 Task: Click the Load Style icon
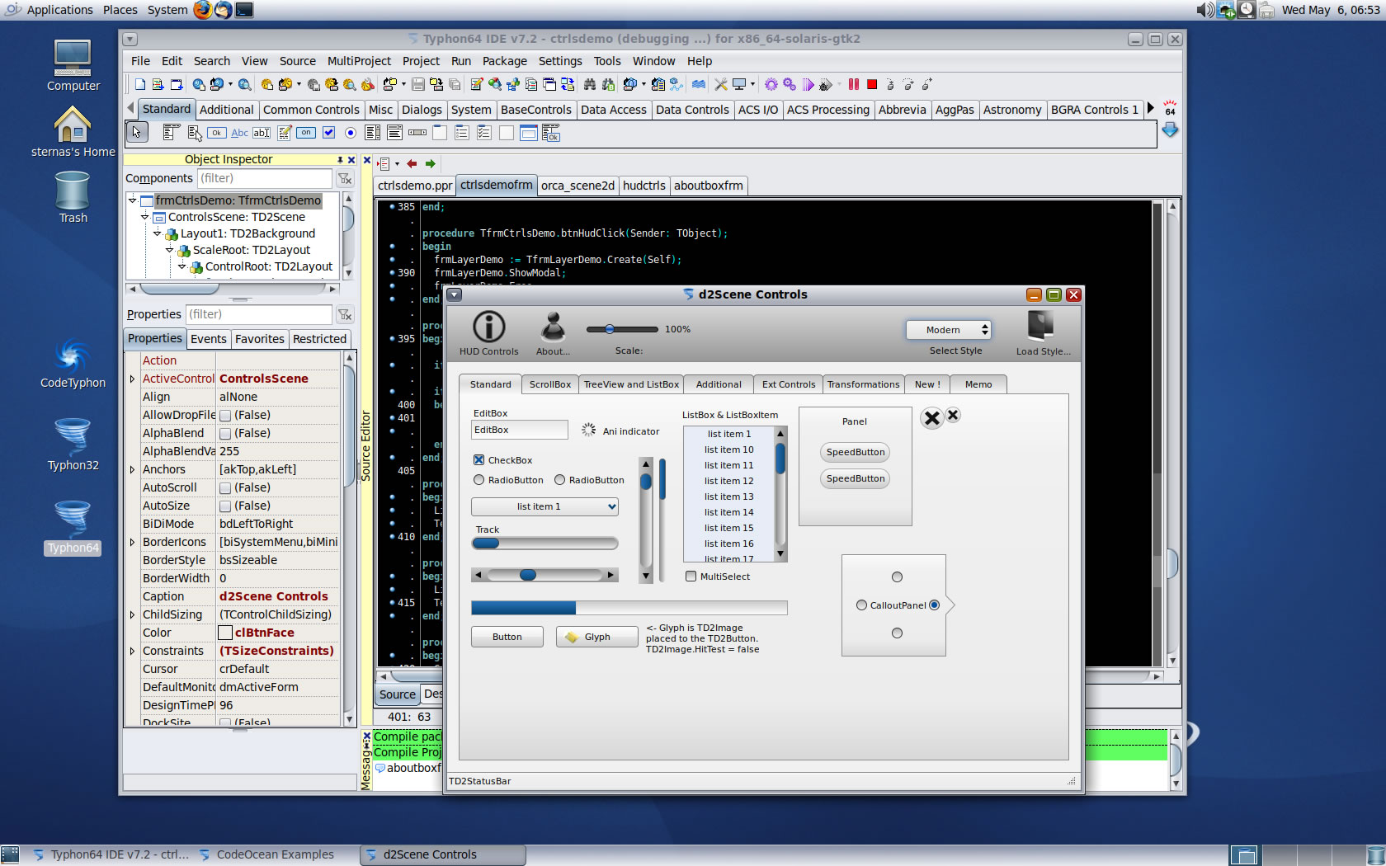1040,326
